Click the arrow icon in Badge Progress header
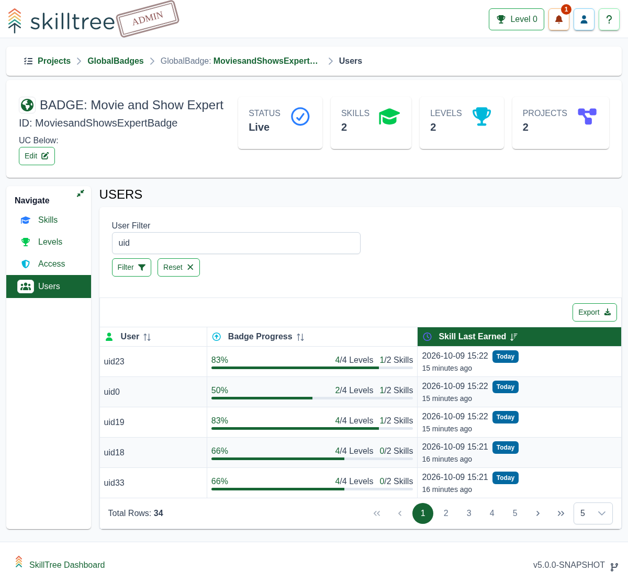This screenshot has width=628, height=584. [217, 337]
